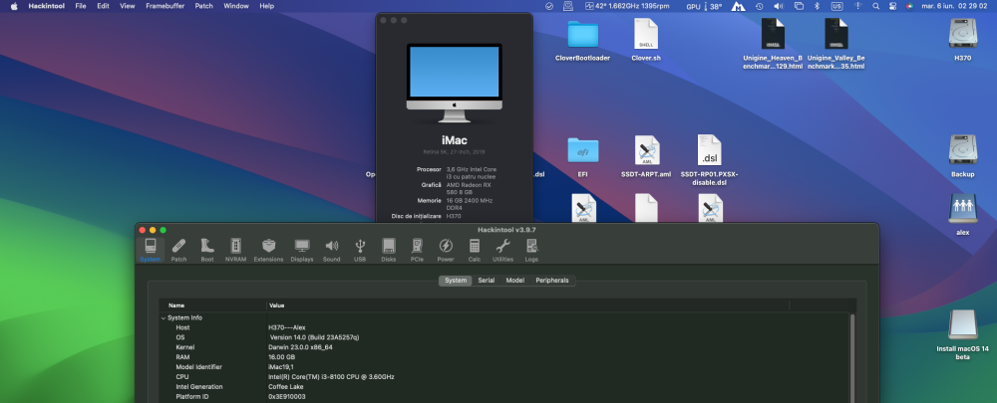Open Spotlight search in menu bar
This screenshot has height=403, width=997.
[875, 6]
